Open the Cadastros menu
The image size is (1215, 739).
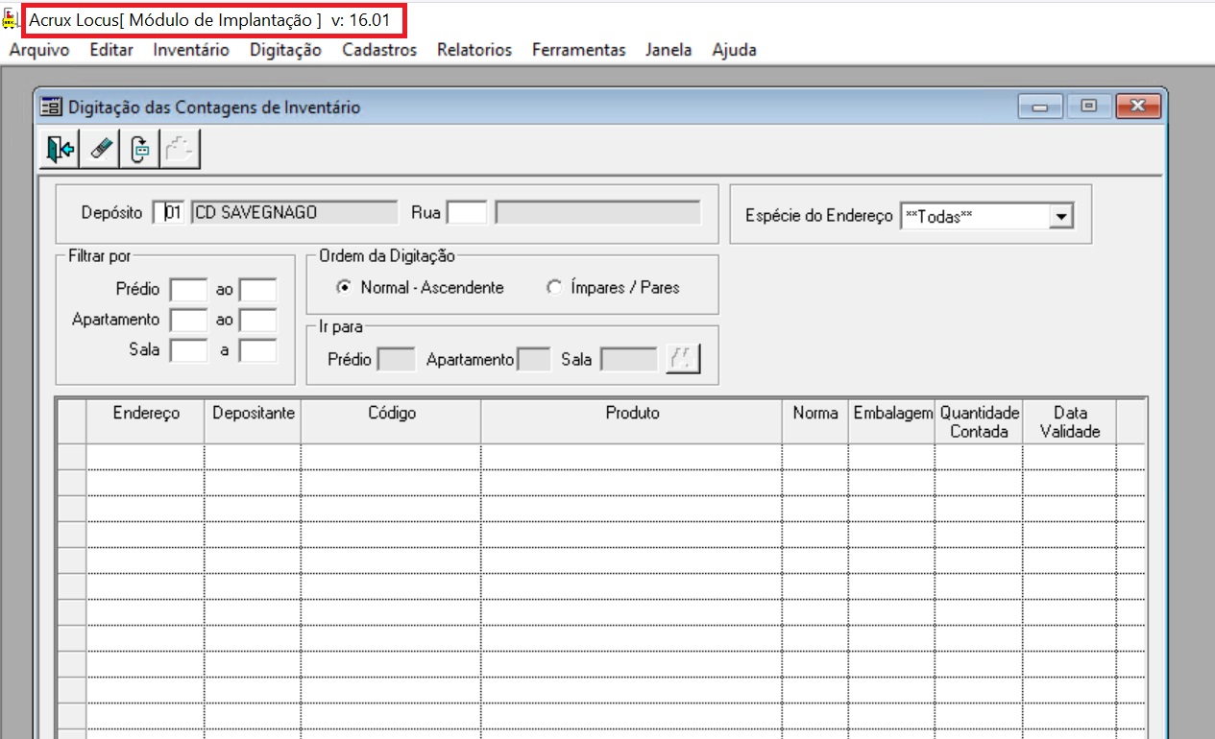[379, 50]
